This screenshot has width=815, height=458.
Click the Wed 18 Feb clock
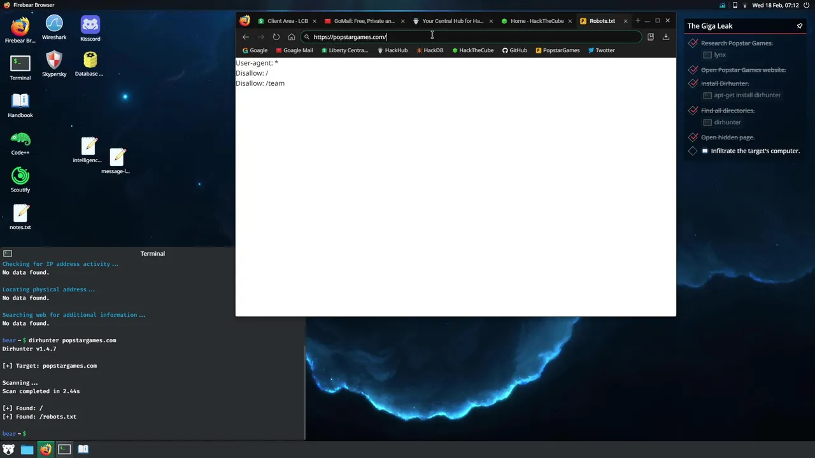point(776,5)
